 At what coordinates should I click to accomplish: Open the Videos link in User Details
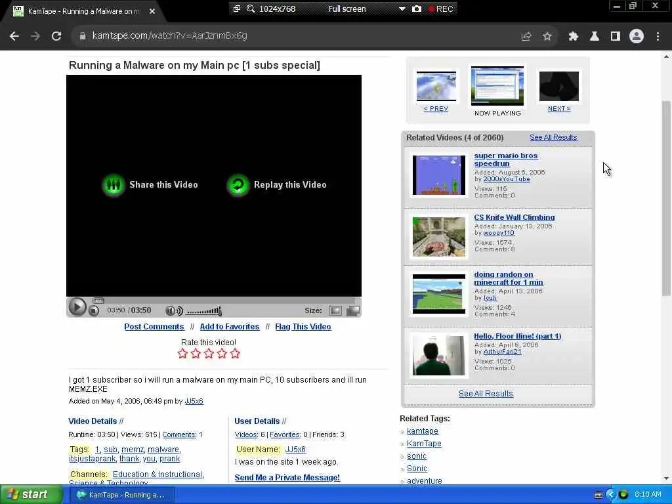247,434
